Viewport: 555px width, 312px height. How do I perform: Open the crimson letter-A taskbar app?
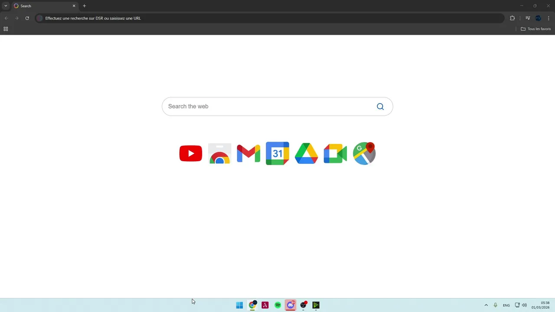265,305
